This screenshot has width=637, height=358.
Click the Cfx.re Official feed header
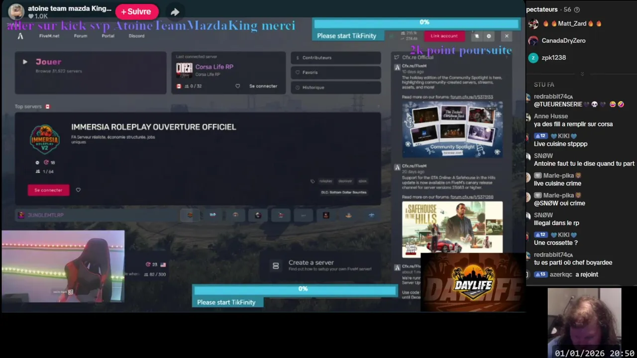coord(418,57)
